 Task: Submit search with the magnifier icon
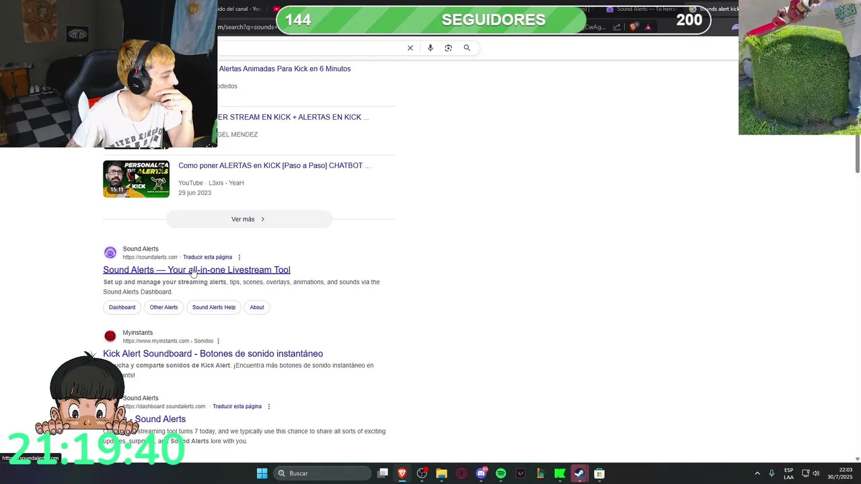pos(467,48)
